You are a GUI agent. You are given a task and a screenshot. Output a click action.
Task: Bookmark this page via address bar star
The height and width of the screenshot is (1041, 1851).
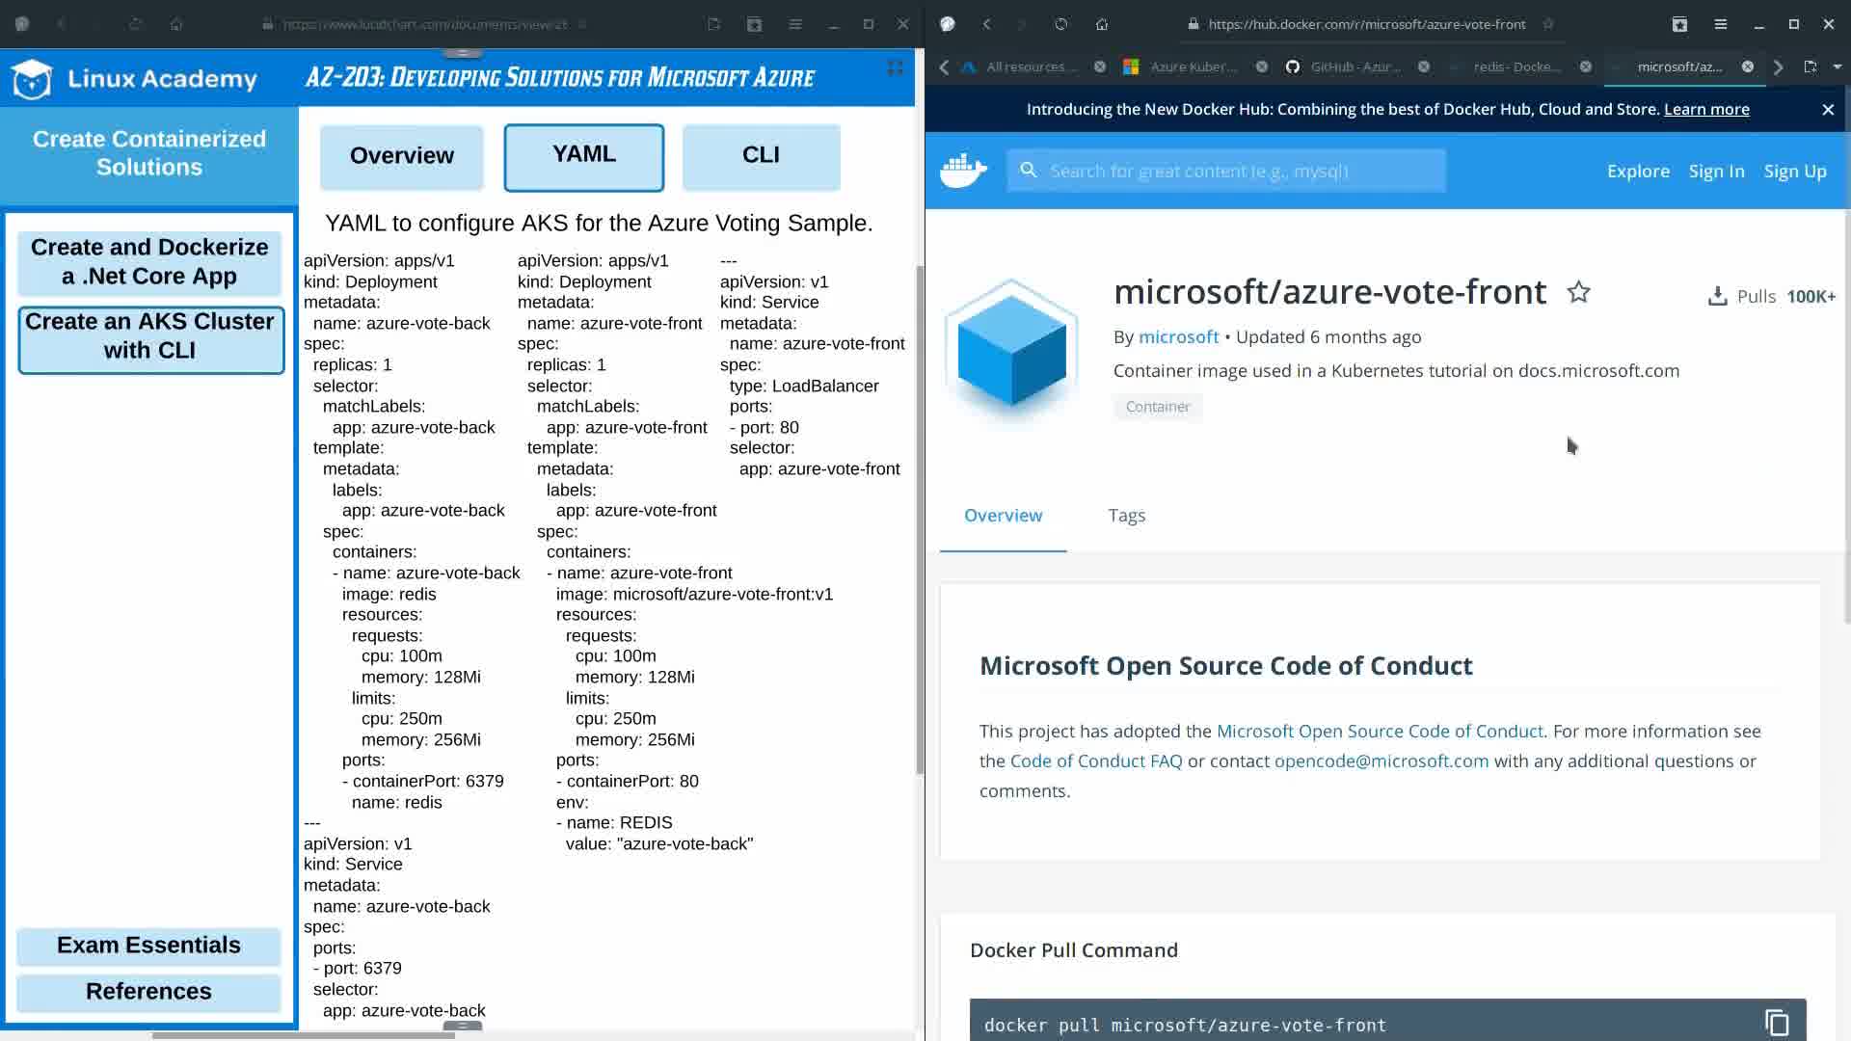coord(1548,24)
